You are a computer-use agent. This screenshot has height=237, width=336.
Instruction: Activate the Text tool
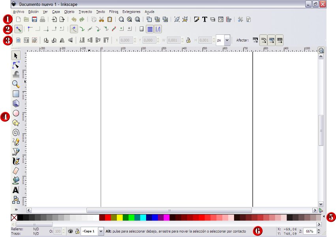(16, 190)
